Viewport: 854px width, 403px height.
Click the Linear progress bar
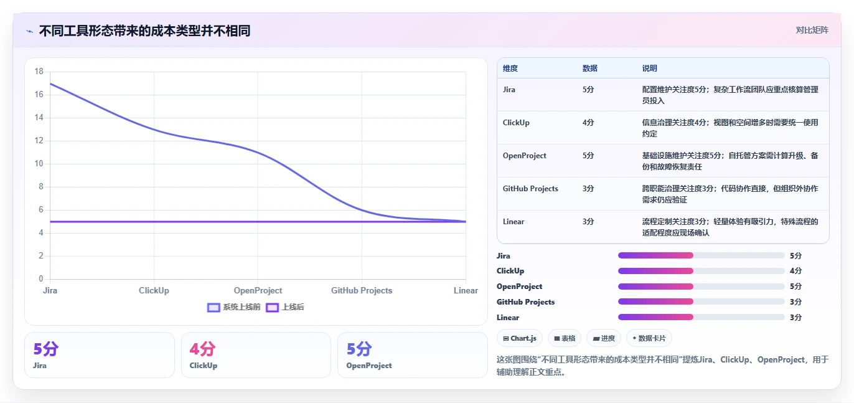coord(701,317)
